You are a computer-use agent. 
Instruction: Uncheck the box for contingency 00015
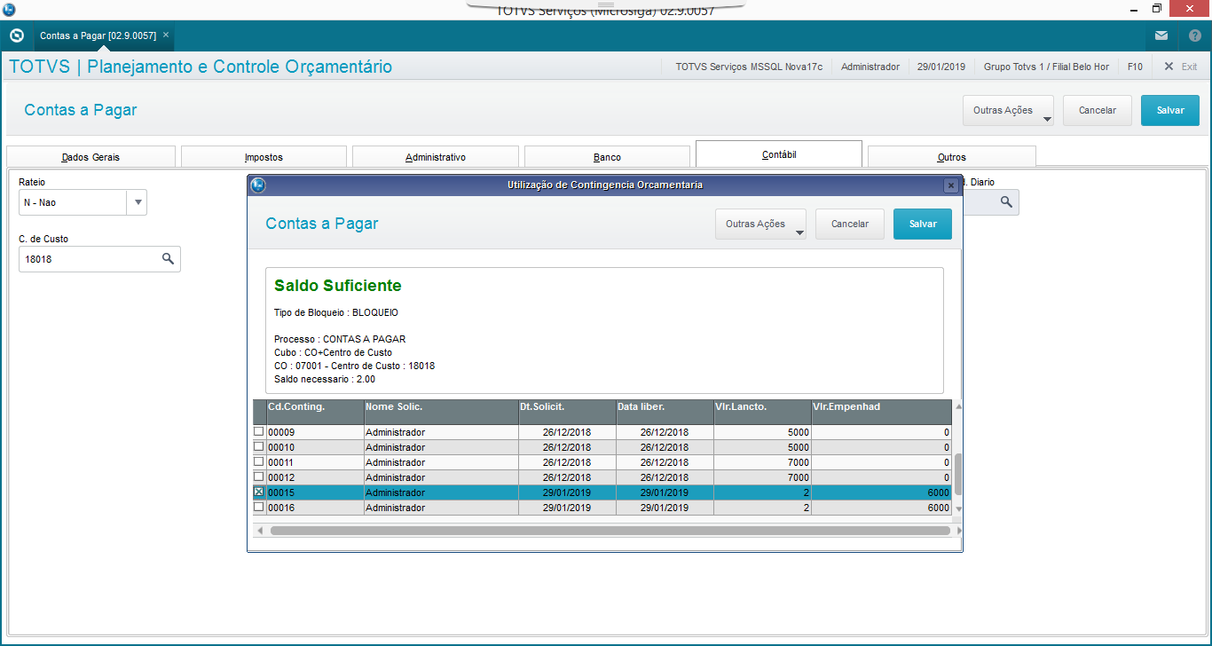pos(259,492)
